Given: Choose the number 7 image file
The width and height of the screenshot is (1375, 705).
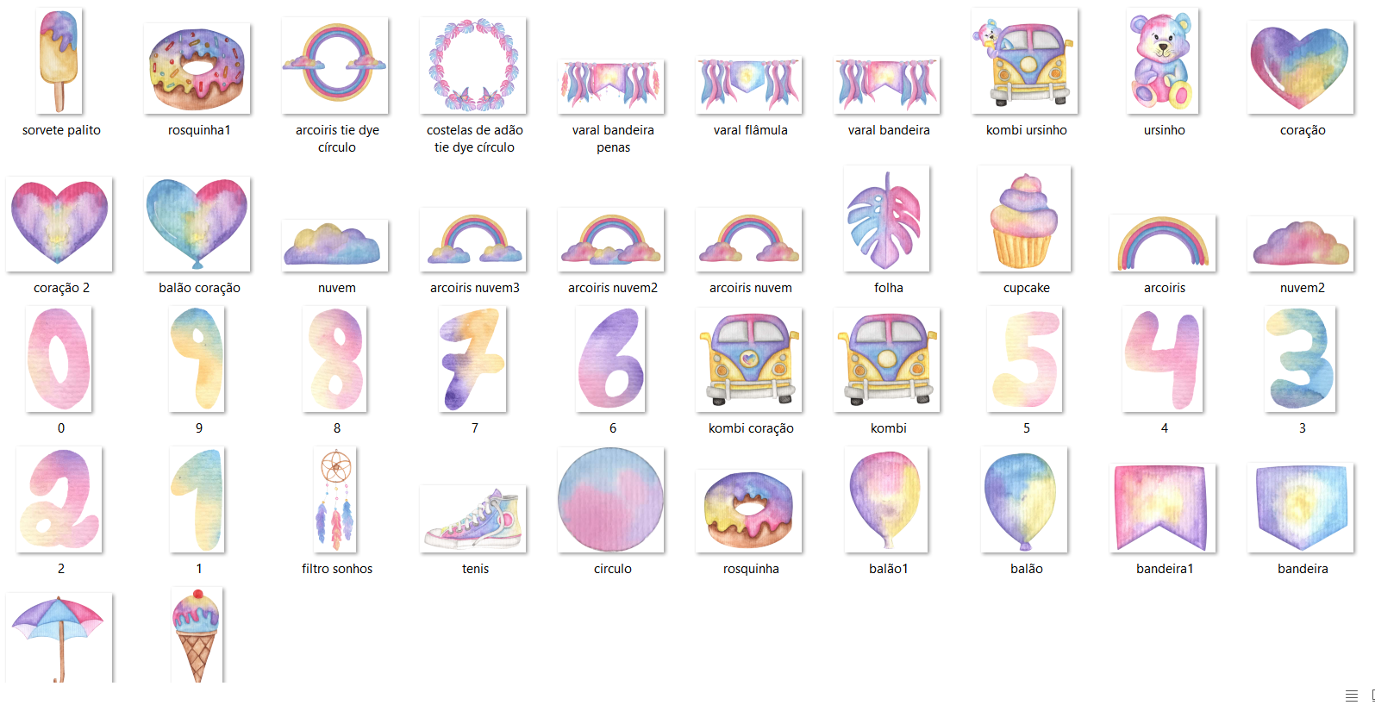Looking at the screenshot, I should [473, 360].
